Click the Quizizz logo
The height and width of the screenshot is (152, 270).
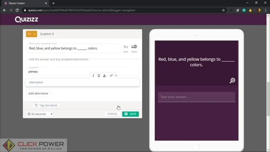[x=27, y=19]
